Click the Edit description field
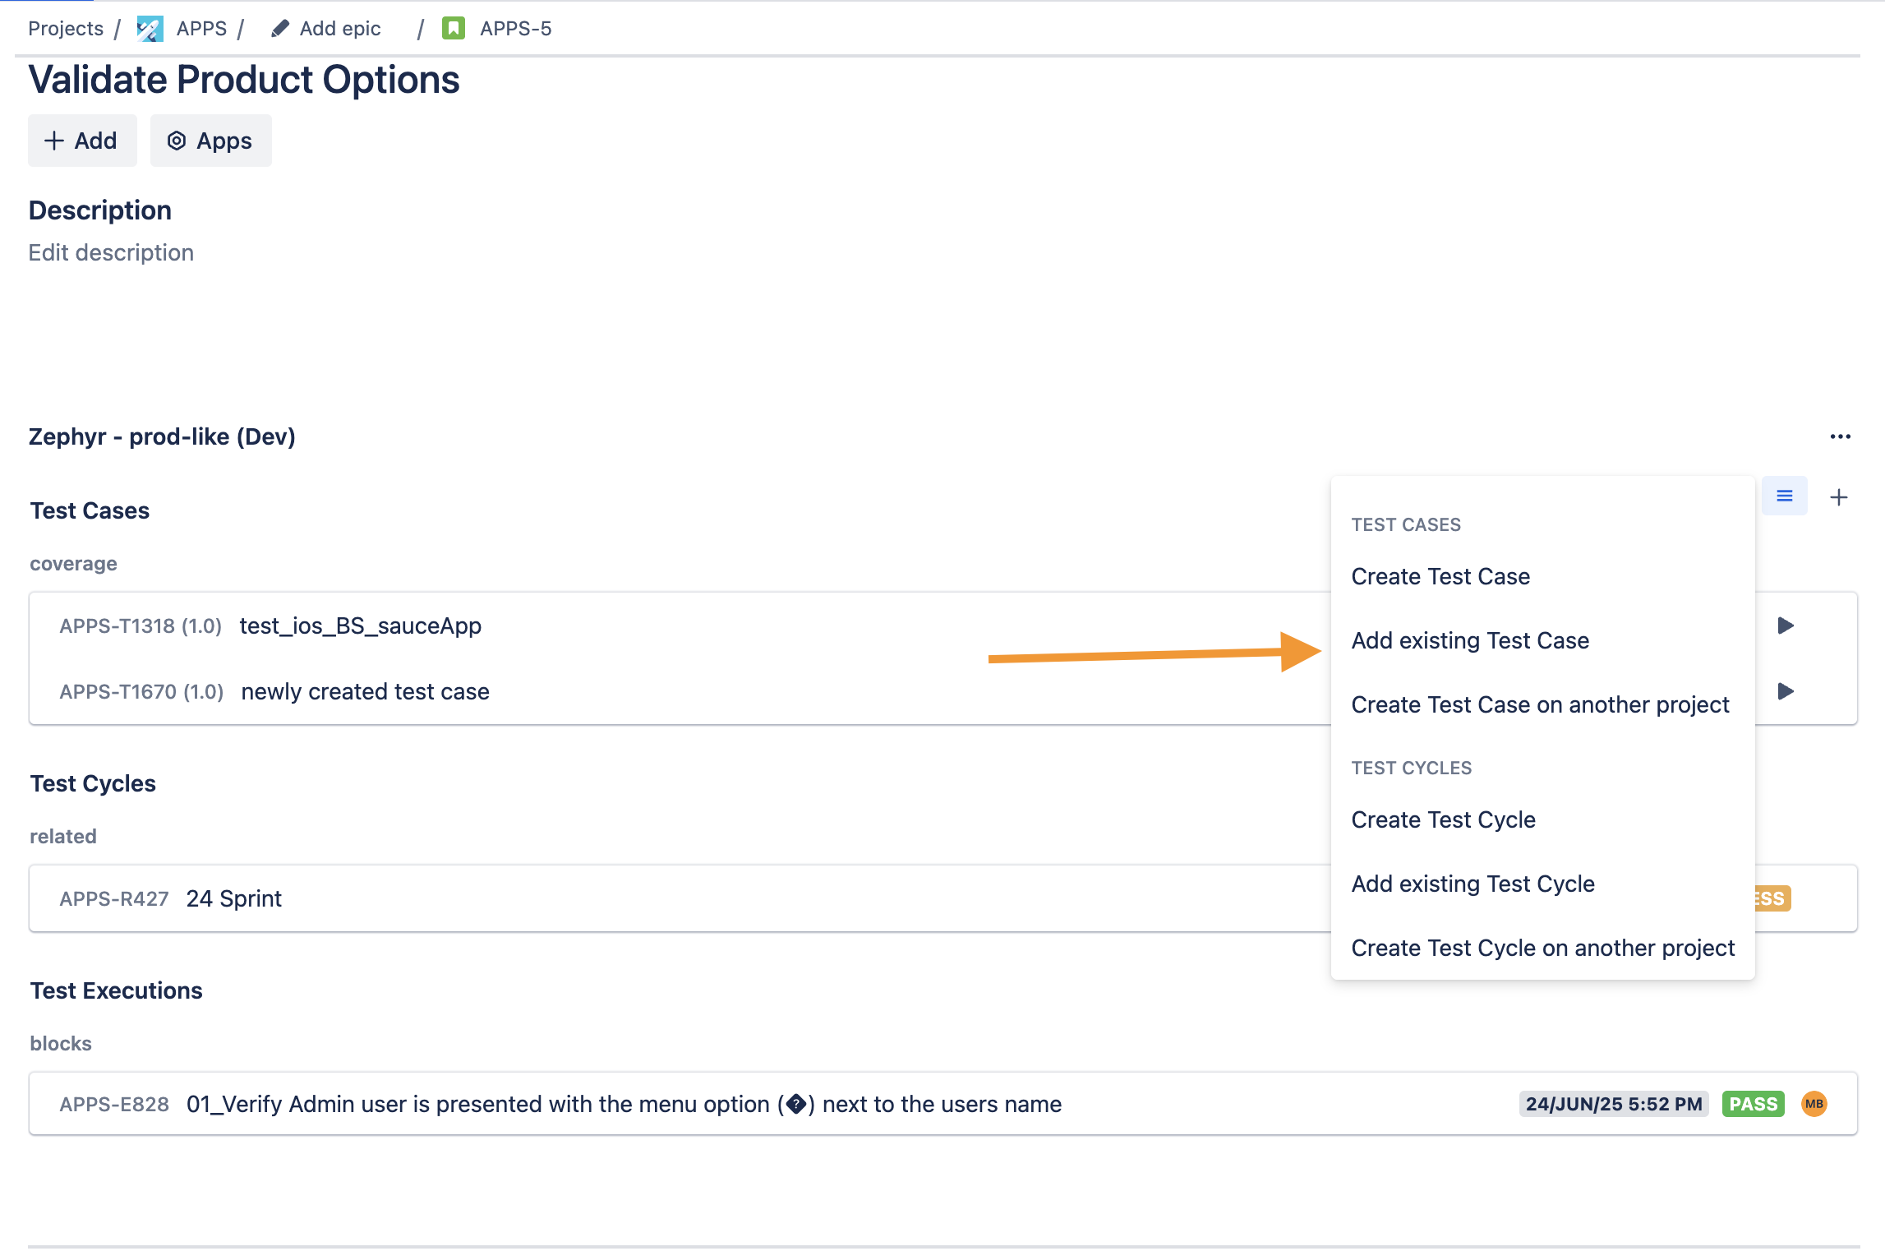This screenshot has height=1251, width=1885. click(111, 252)
